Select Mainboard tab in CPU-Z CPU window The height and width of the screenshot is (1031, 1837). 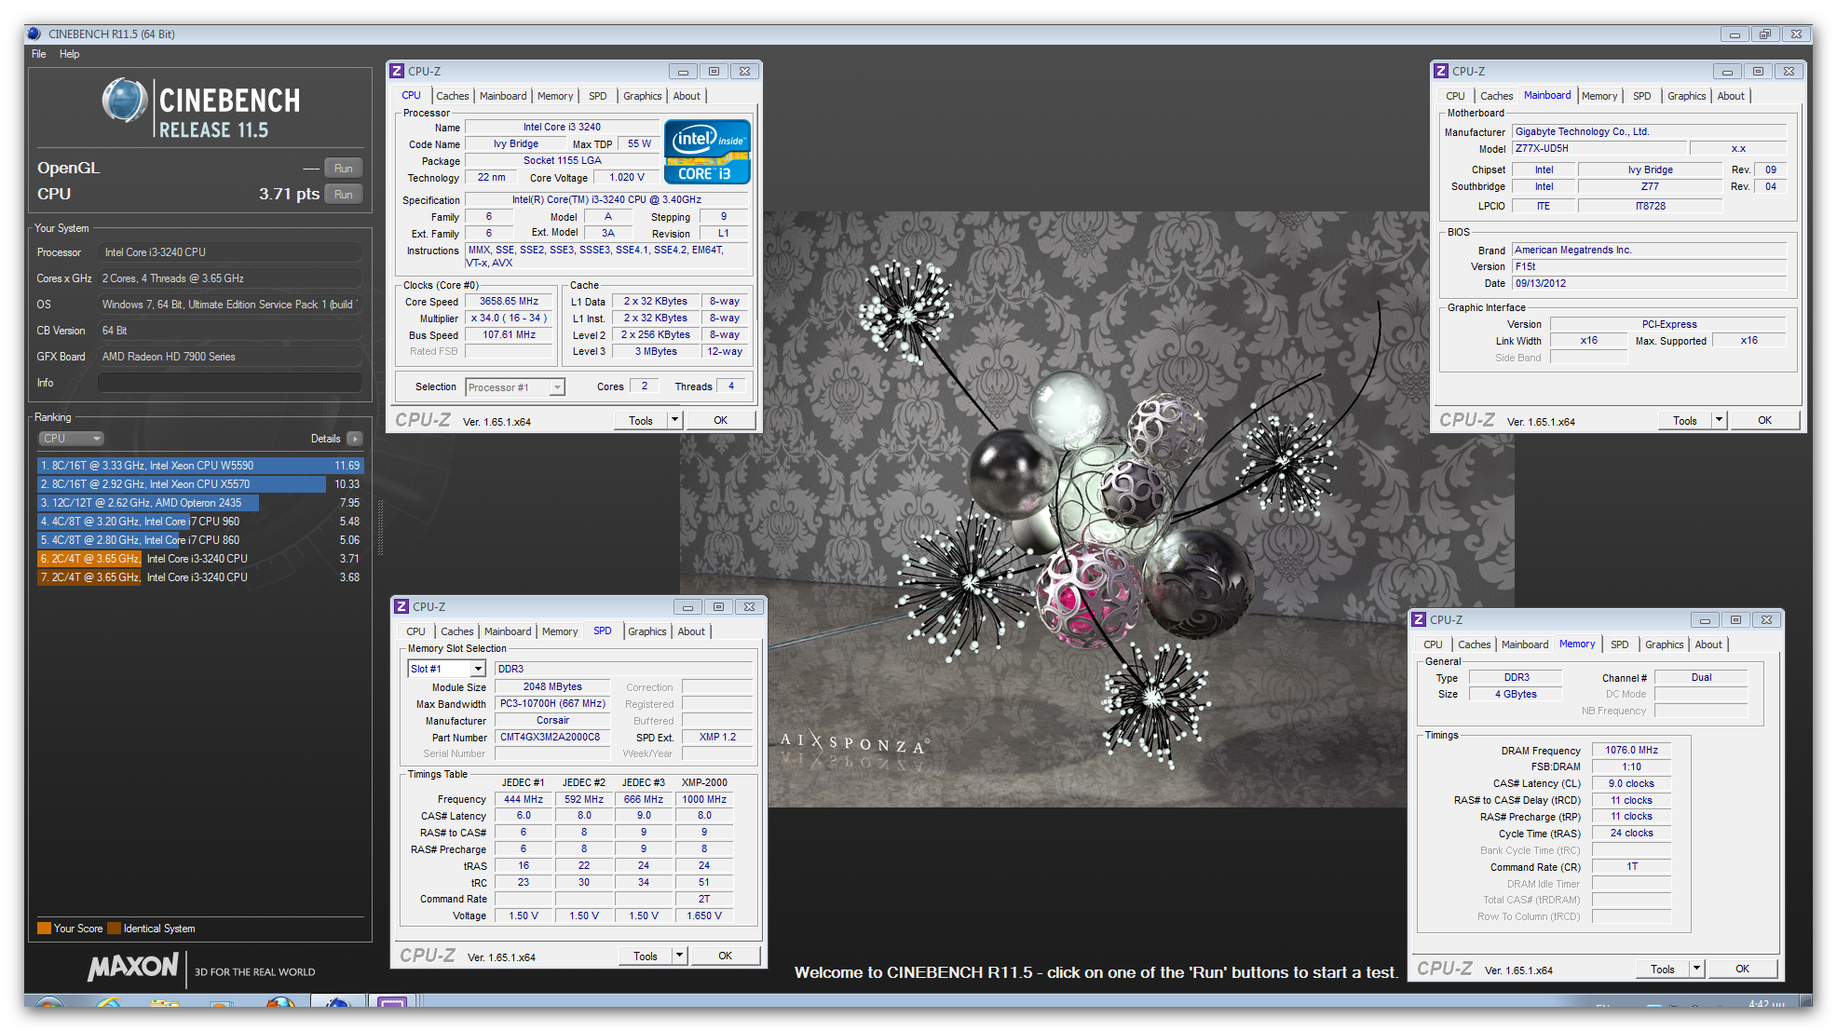[503, 96]
